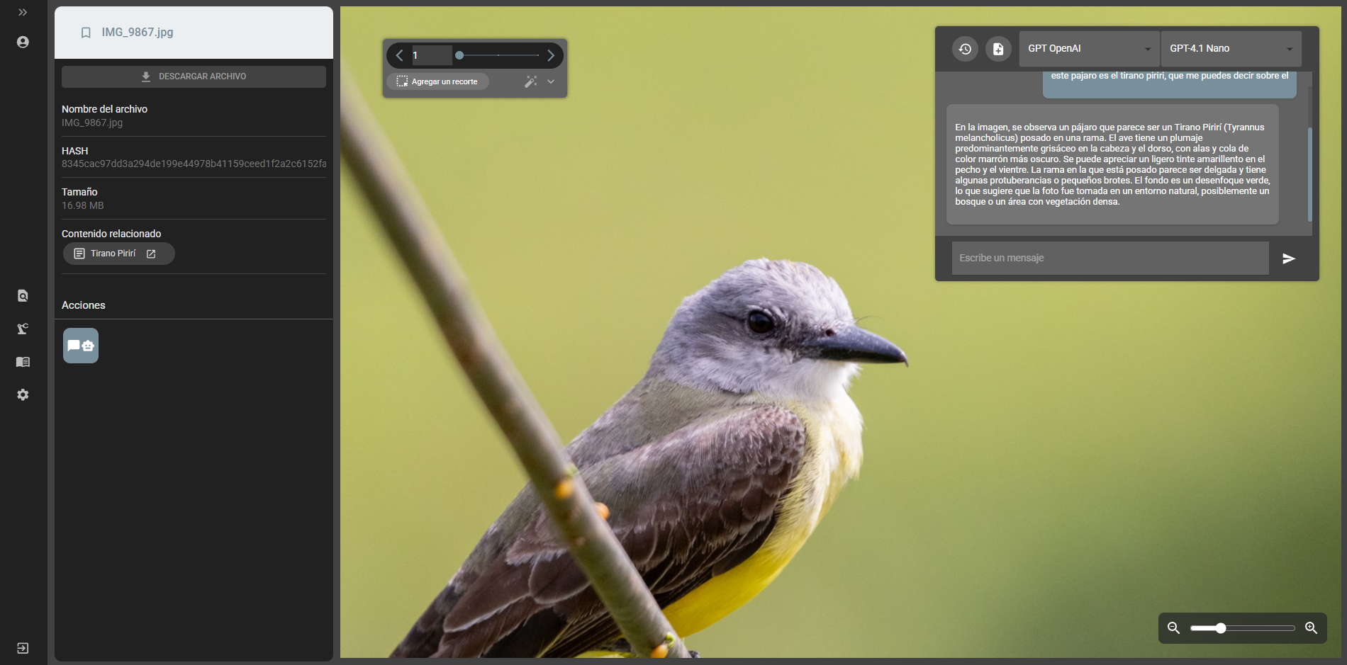The image size is (1347, 665).
Task: Click the external link icon on Tirano Pirirí
Action: tap(151, 254)
